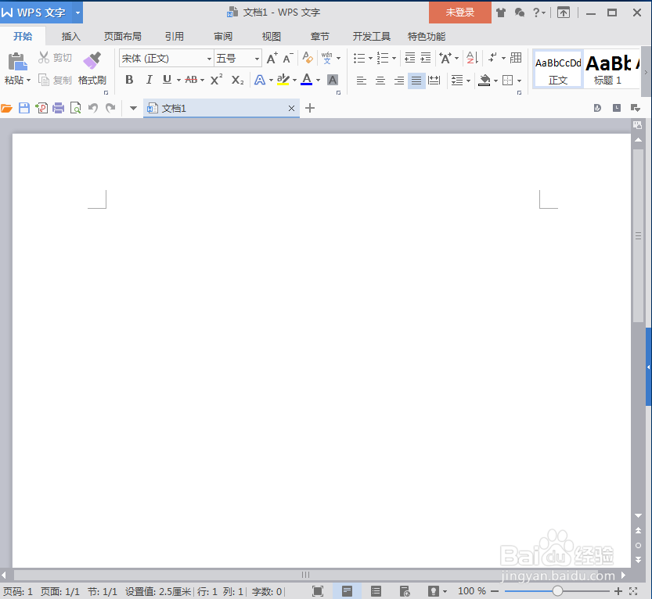Open the skin T-shirt icon
The height and width of the screenshot is (599, 652).
(x=501, y=13)
